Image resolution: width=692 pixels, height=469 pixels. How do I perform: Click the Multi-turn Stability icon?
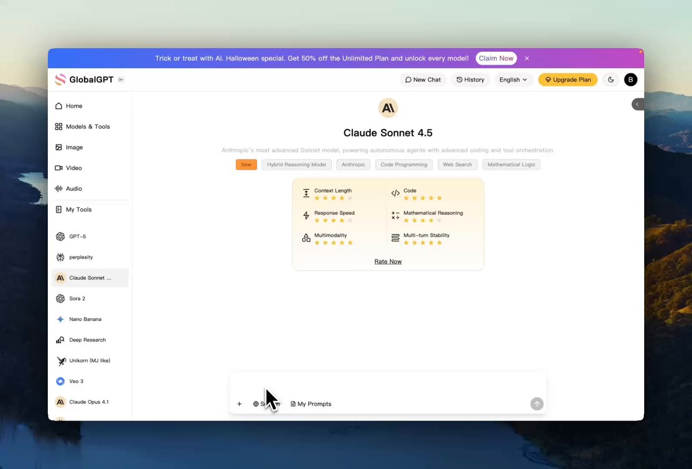[395, 238]
